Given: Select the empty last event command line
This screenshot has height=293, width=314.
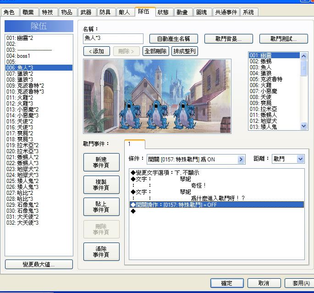Looking at the screenshot, I should [217, 211].
